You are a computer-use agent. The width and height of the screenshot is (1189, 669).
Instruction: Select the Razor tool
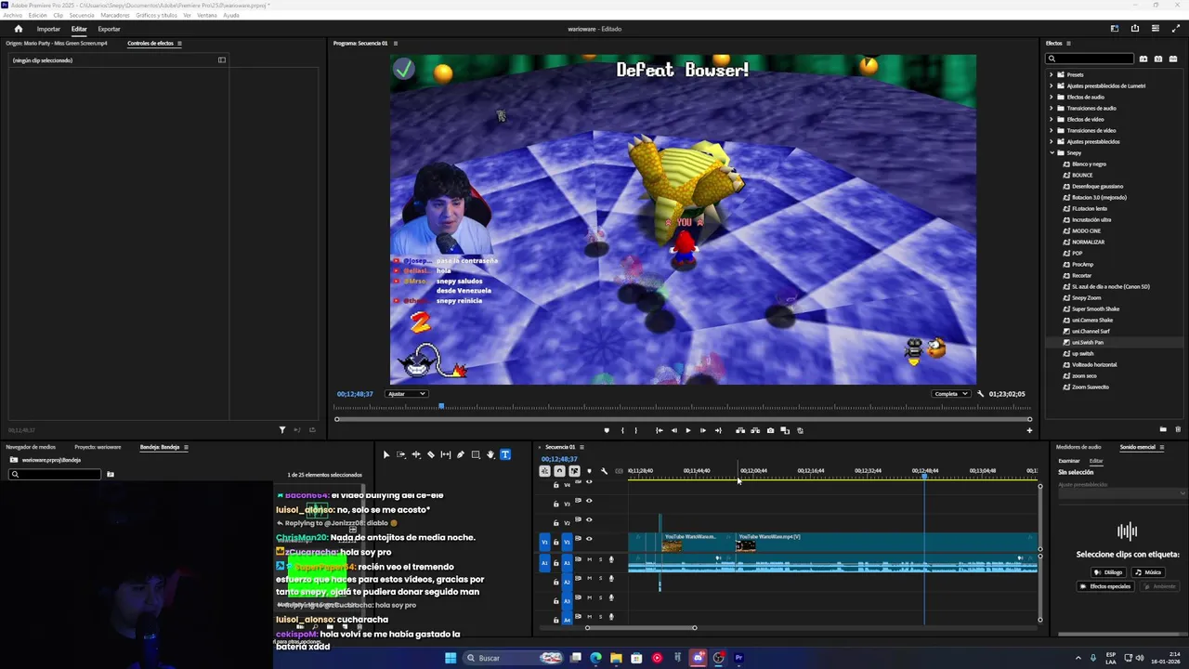(x=431, y=454)
